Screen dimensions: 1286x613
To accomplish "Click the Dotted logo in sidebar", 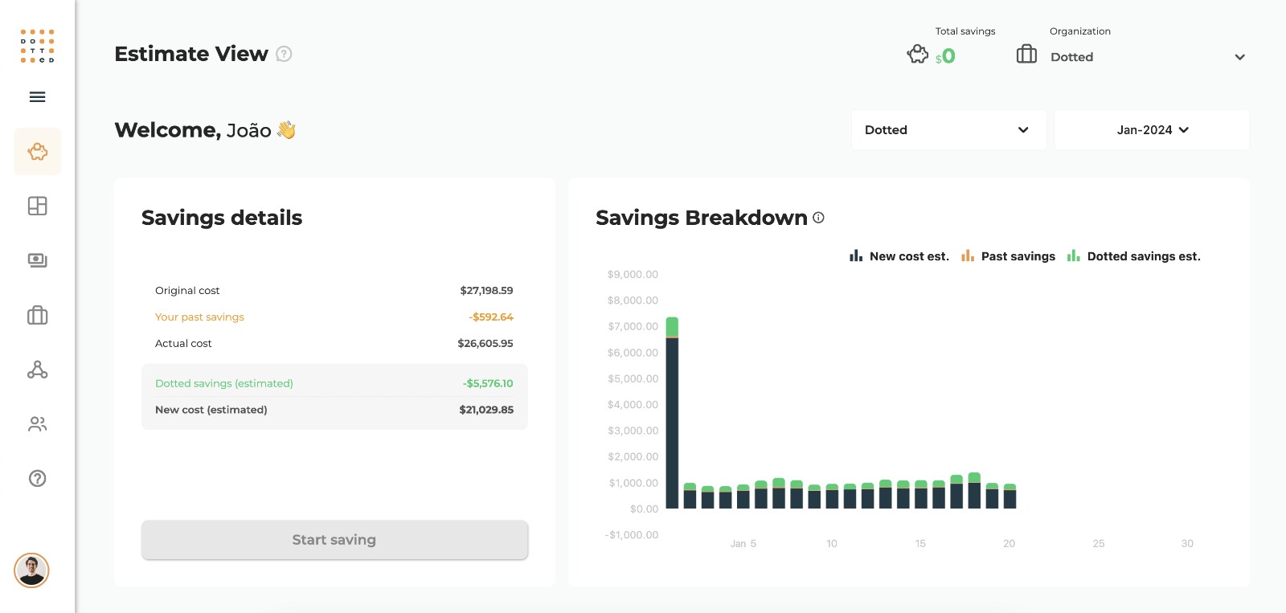I will pyautogui.click(x=37, y=47).
